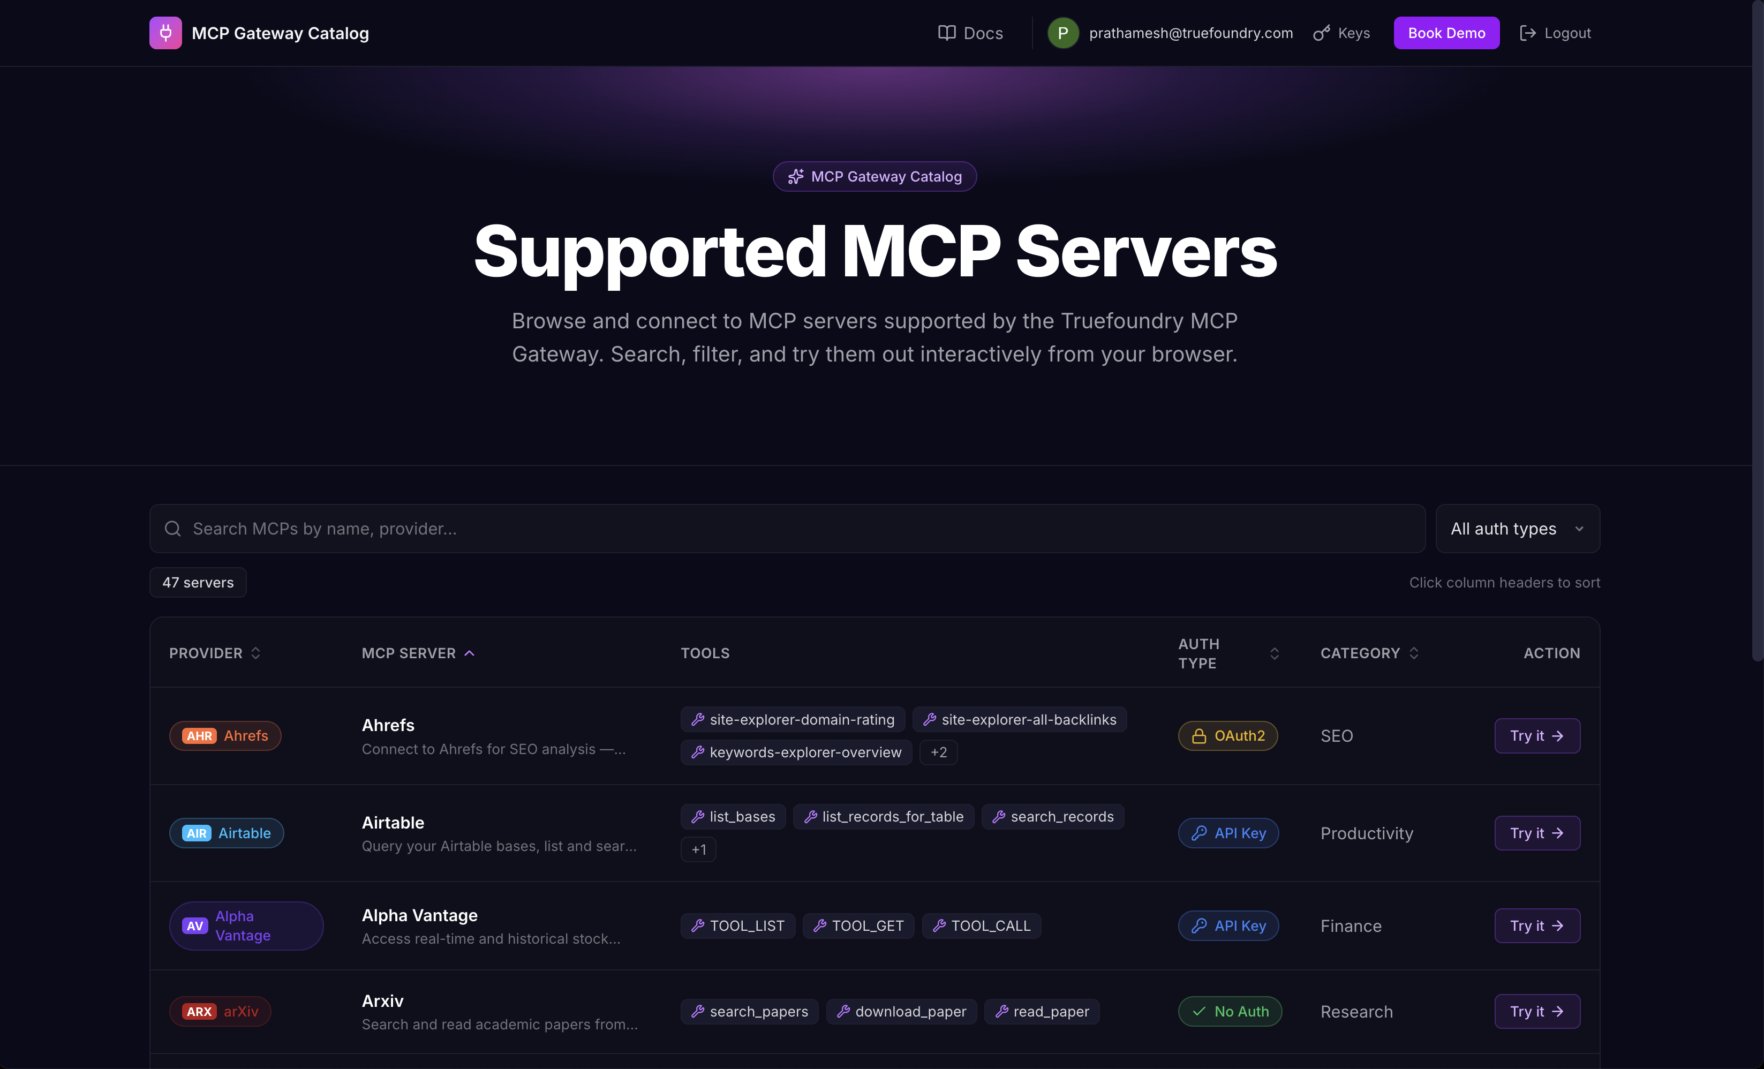Click the SEO category cell
Image resolution: width=1764 pixels, height=1069 pixels.
pyautogui.click(x=1337, y=736)
